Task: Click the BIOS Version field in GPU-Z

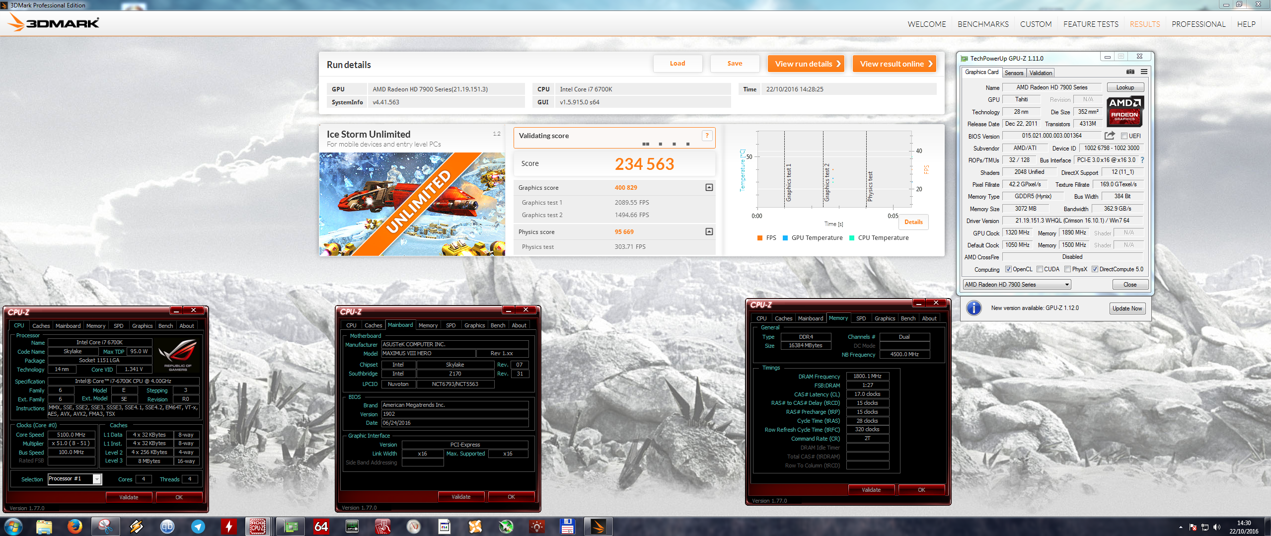Action: (x=1051, y=136)
